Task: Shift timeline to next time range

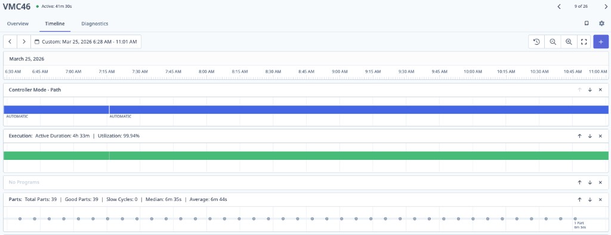Action: pyautogui.click(x=24, y=42)
